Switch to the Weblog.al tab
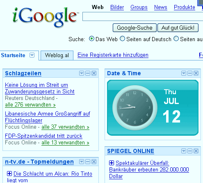203x183 pixels. point(57,56)
